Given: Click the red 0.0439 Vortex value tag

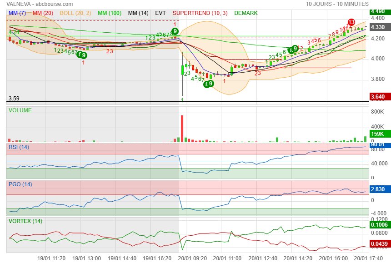Looking at the screenshot, I should coord(378,244).
